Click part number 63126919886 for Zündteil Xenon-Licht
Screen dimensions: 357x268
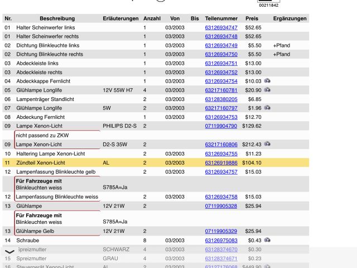pyautogui.click(x=221, y=162)
